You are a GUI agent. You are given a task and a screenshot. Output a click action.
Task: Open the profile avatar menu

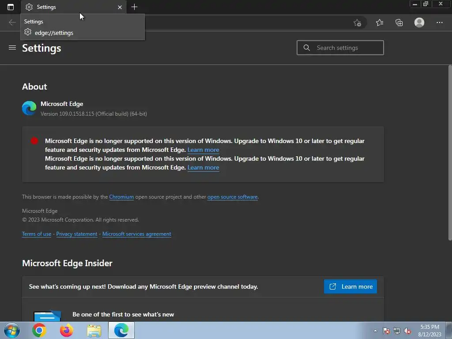419,23
